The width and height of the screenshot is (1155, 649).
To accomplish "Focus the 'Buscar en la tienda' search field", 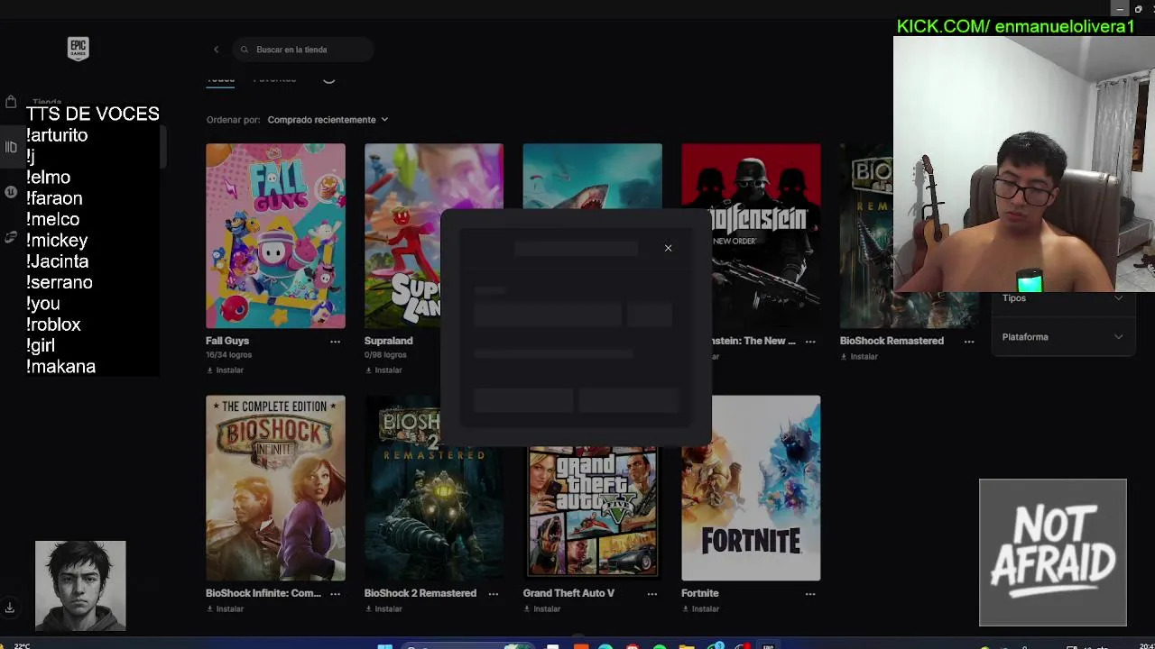I will pos(302,50).
